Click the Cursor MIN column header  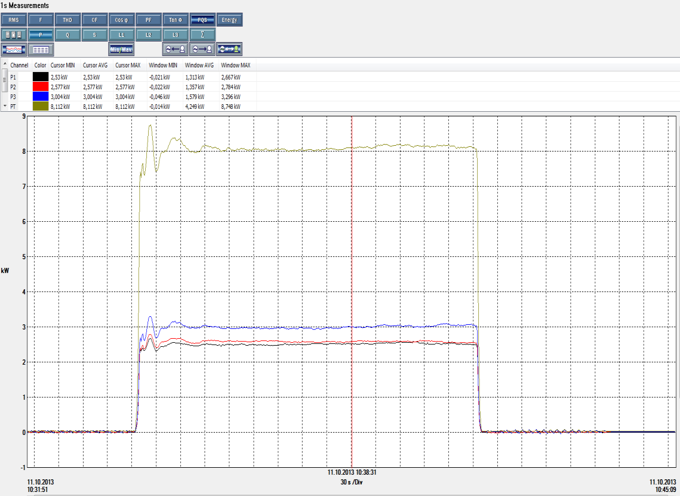(x=63, y=65)
